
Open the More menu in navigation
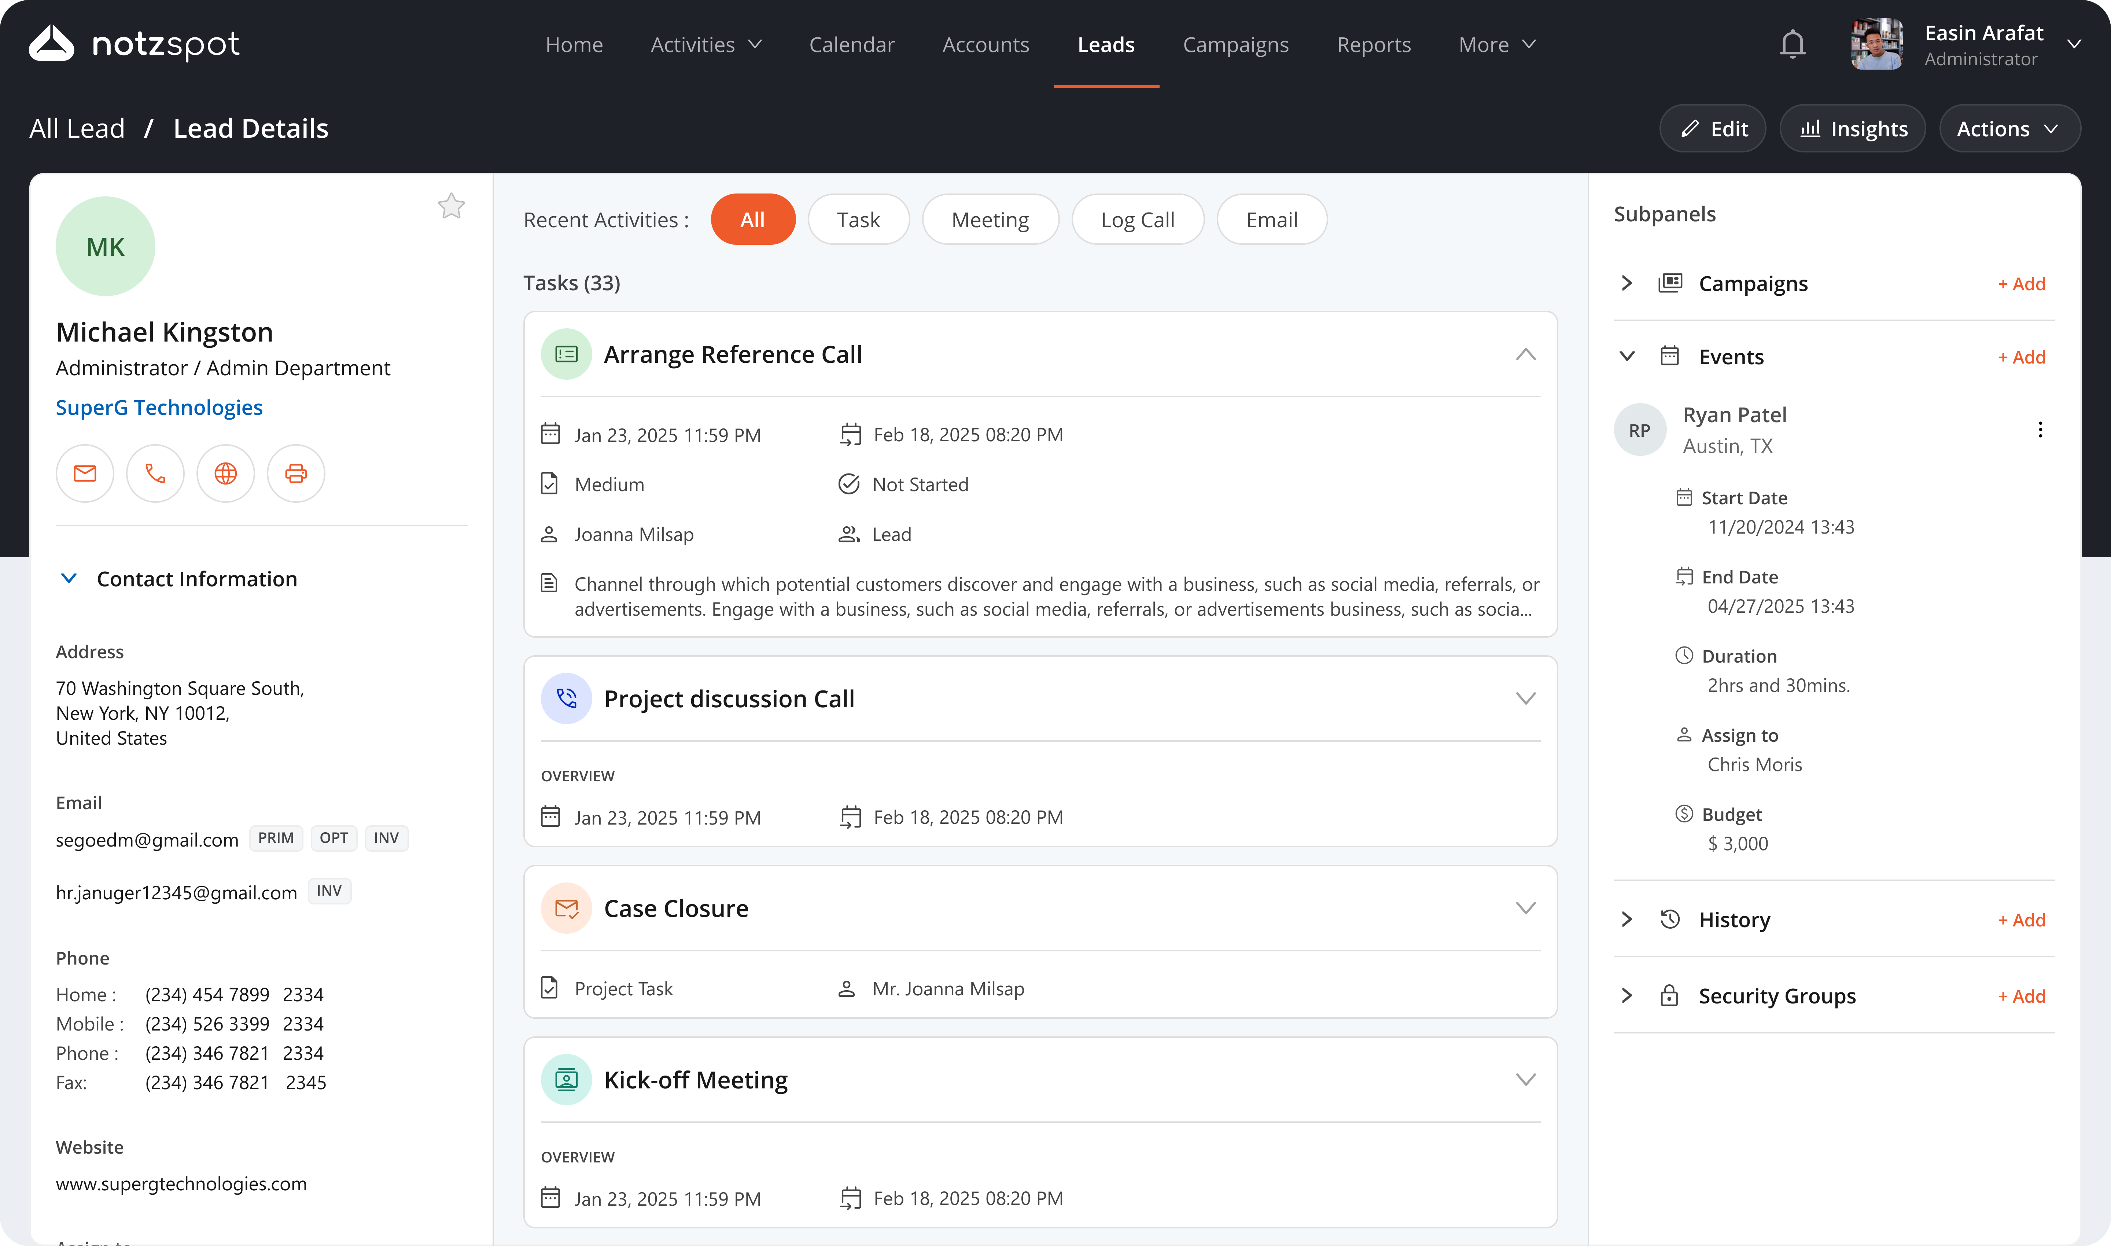pos(1497,44)
